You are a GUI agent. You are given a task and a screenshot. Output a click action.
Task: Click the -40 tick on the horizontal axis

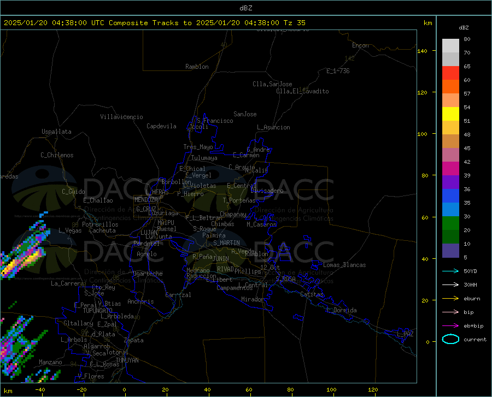point(40,390)
